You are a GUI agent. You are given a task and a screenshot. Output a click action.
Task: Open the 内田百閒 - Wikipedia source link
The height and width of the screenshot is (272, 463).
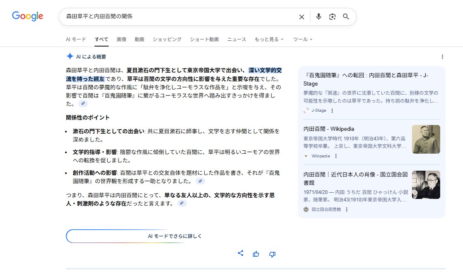pos(329,129)
